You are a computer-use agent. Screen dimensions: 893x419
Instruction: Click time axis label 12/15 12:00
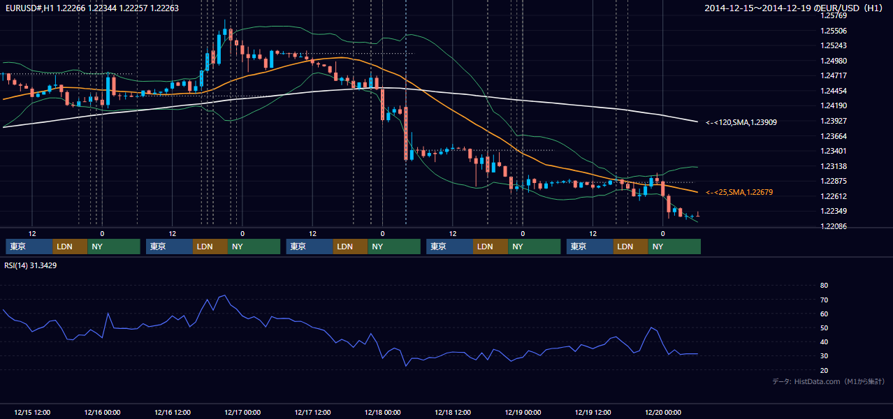[x=31, y=412]
